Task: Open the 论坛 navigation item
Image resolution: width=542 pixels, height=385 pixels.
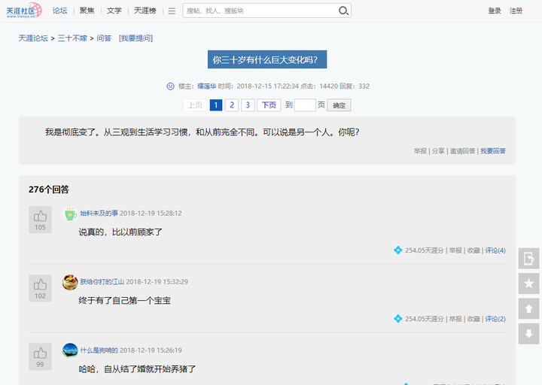Action: pos(59,11)
